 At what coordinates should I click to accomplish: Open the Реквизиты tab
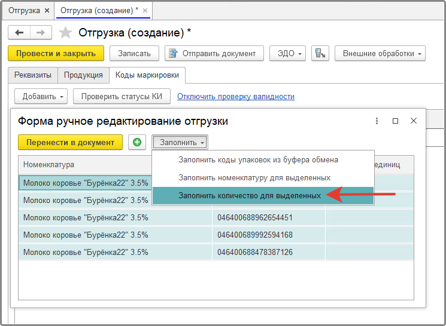pos(33,75)
